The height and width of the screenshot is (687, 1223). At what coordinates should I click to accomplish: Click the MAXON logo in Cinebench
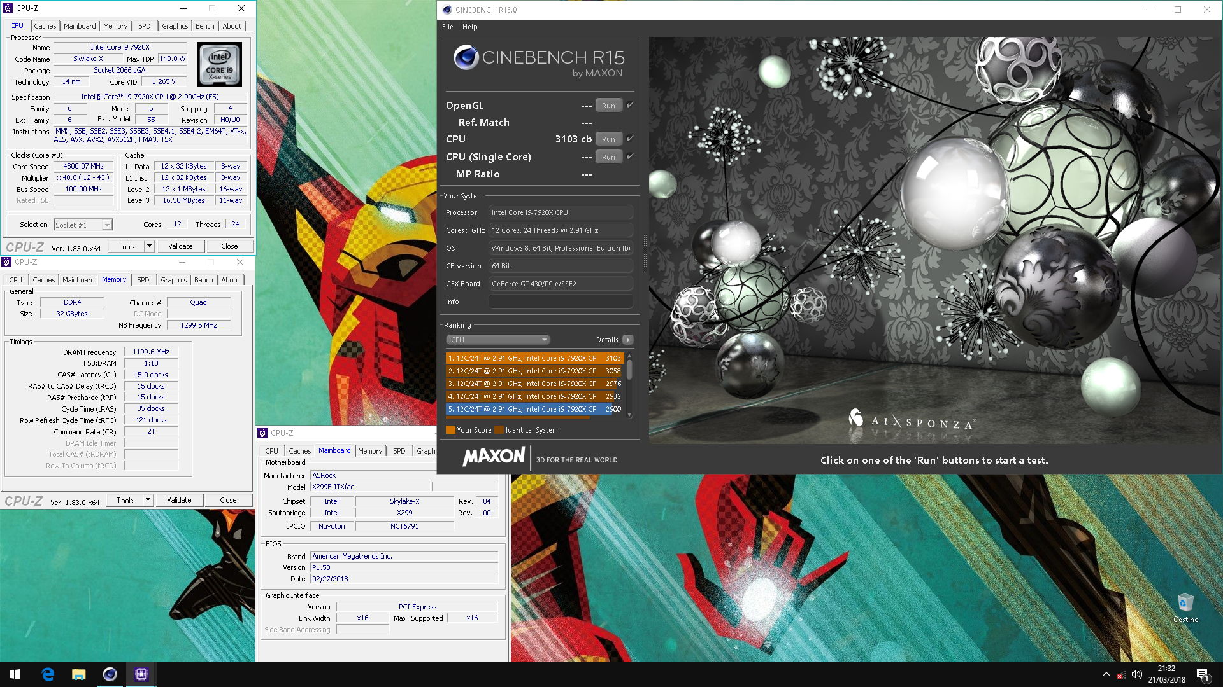click(494, 457)
